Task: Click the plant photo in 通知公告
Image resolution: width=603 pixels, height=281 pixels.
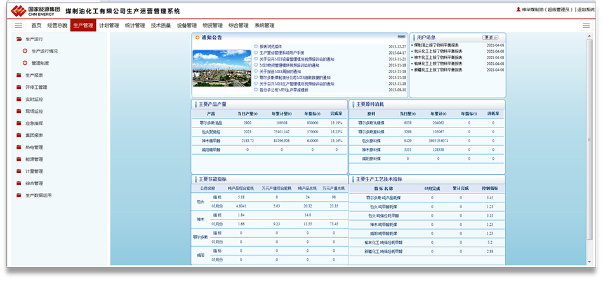Action: coord(222,68)
